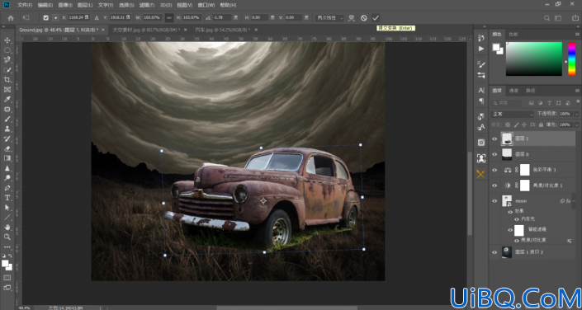Click the rotation angle input field
Image resolution: width=582 pixels, height=310 pixels.
point(222,18)
